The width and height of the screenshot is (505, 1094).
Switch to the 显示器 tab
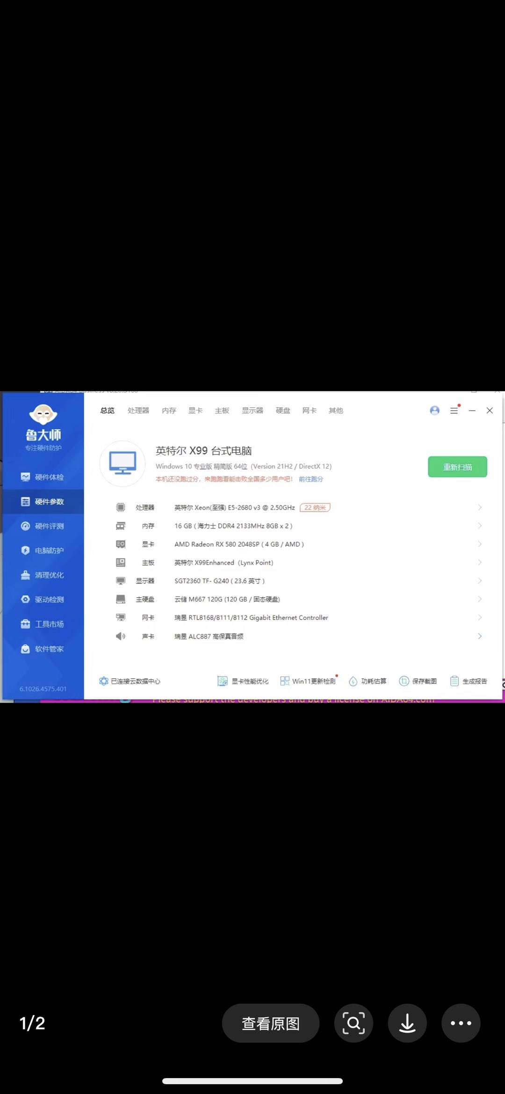252,411
